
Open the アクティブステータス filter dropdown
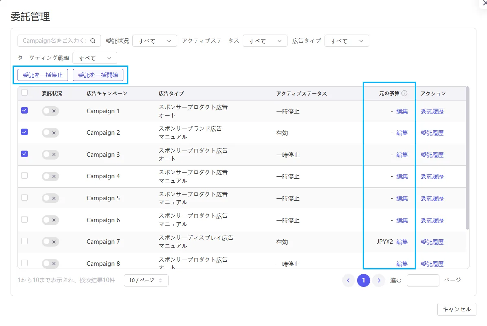pos(265,41)
